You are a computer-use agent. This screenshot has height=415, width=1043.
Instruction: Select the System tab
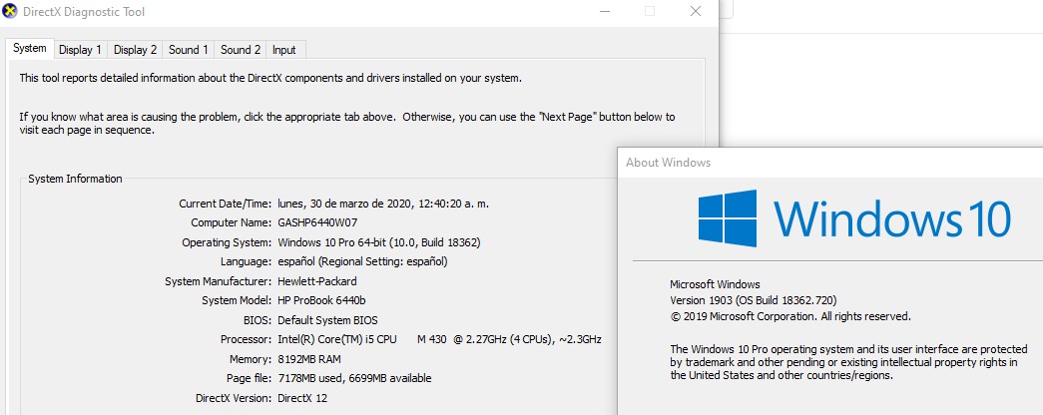click(30, 48)
